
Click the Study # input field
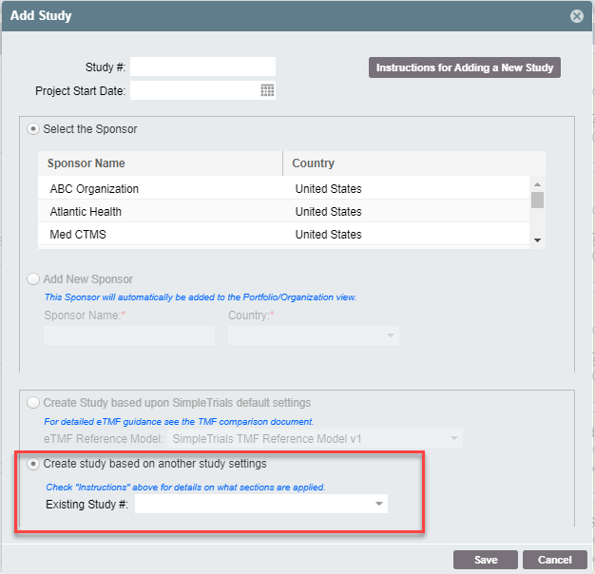[202, 67]
